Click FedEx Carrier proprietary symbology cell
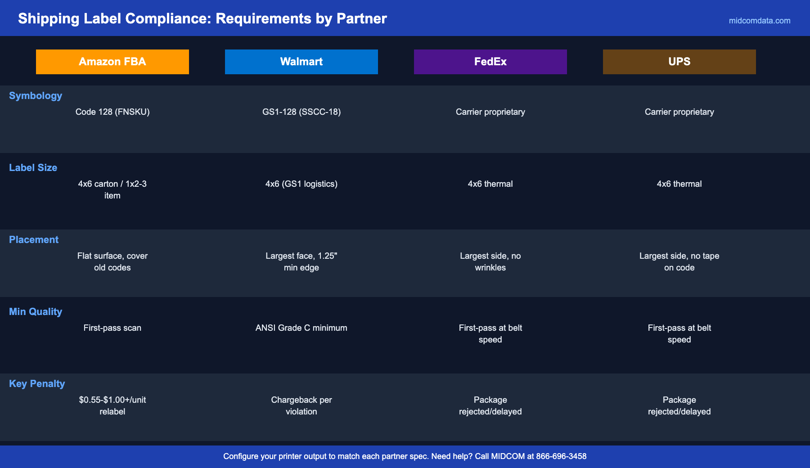This screenshot has width=810, height=468. (x=490, y=112)
